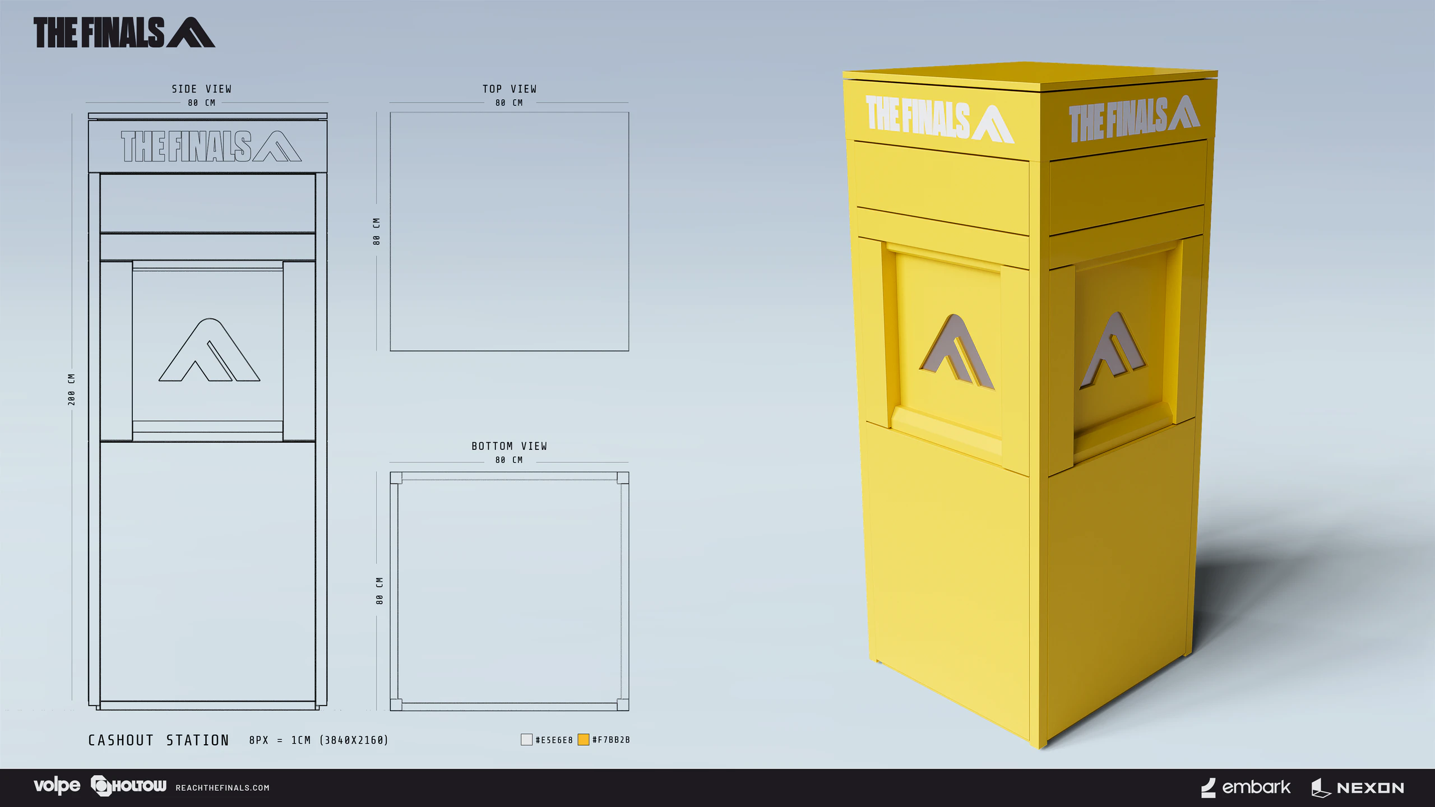Click the '80 CM' label beneath SIDE VIEW
1435x807 pixels.
tap(202, 103)
